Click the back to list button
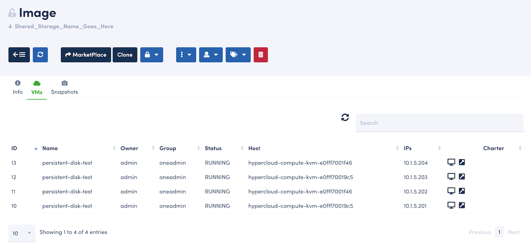This screenshot has height=252, width=531. point(19,55)
